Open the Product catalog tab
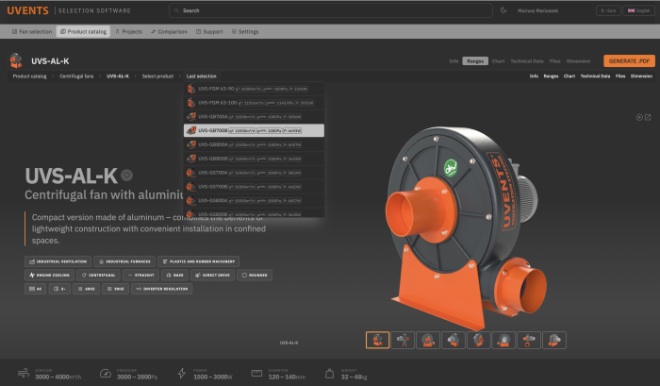The width and height of the screenshot is (660, 386). pos(83,31)
